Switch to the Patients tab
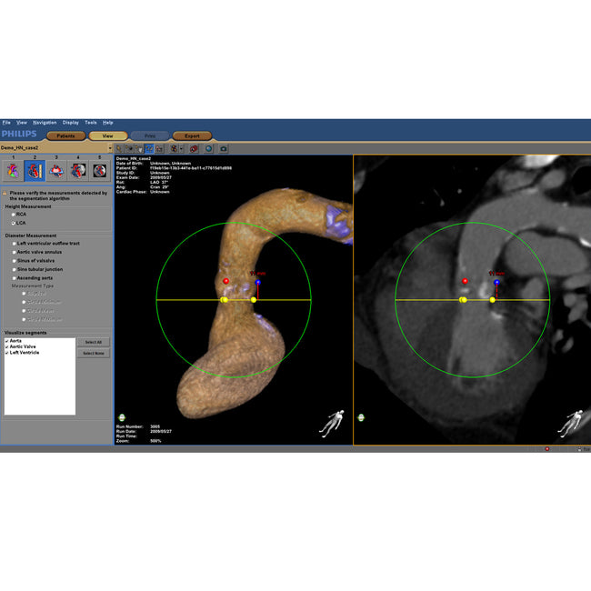This screenshot has width=591, height=591. click(65, 135)
